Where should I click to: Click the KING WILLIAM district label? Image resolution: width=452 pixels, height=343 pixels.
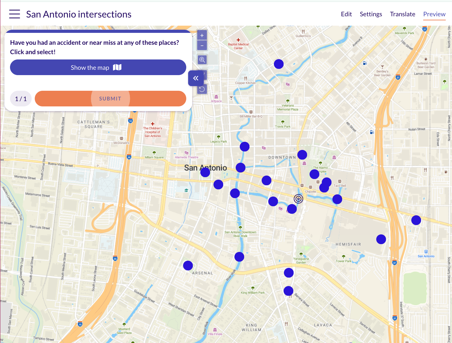(251, 327)
